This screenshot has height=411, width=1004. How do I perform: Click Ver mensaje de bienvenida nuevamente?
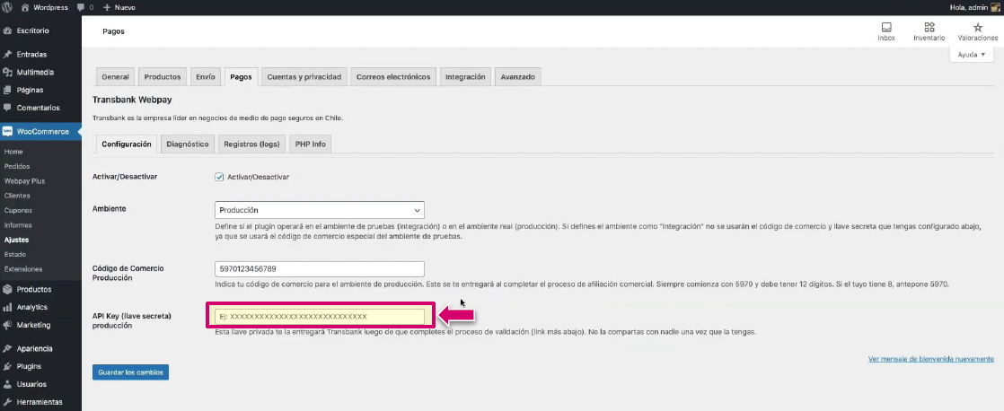pyautogui.click(x=931, y=359)
